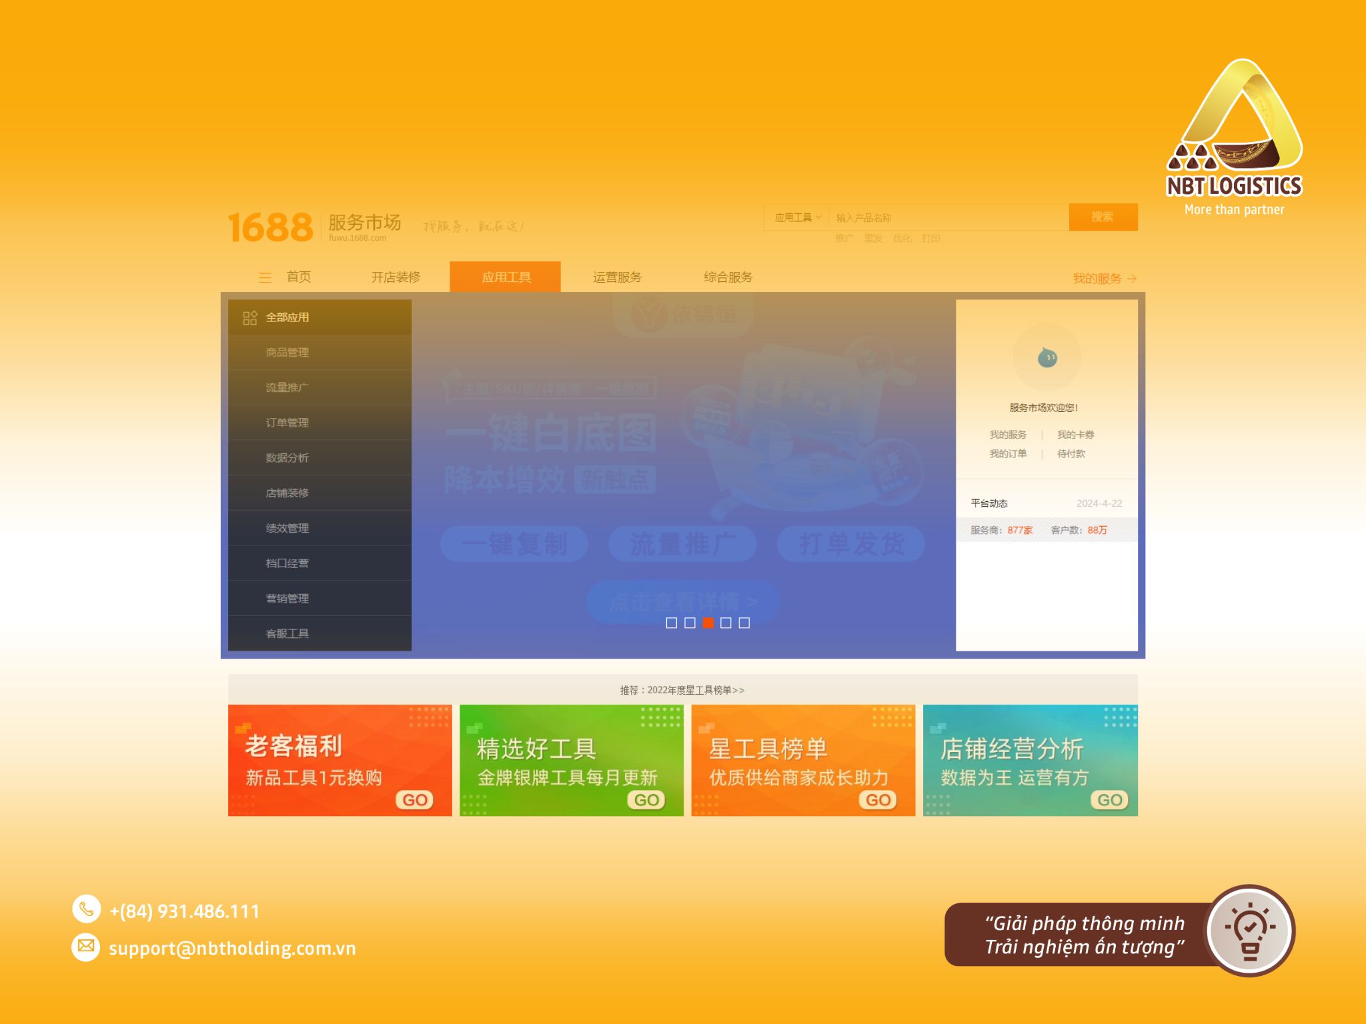
Task: Click GO on the 老客福利 card
Action: click(415, 800)
